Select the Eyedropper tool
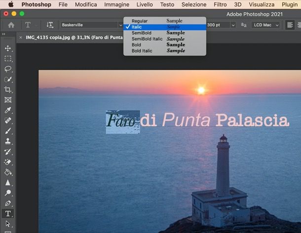301x233 pixels. [x=8, y=110]
